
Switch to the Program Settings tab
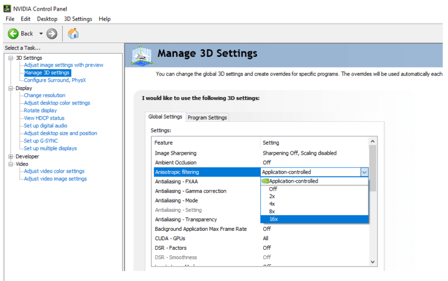point(207,117)
